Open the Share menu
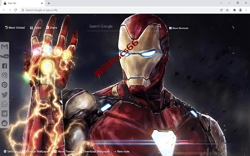This screenshot has height=156, width=250. [x=52, y=28]
